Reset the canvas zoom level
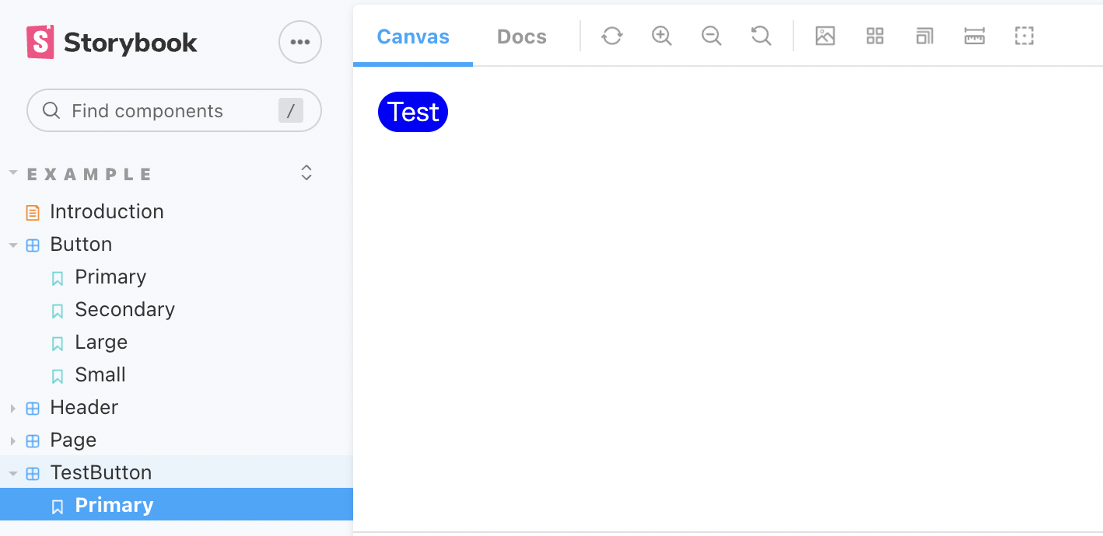 click(761, 36)
